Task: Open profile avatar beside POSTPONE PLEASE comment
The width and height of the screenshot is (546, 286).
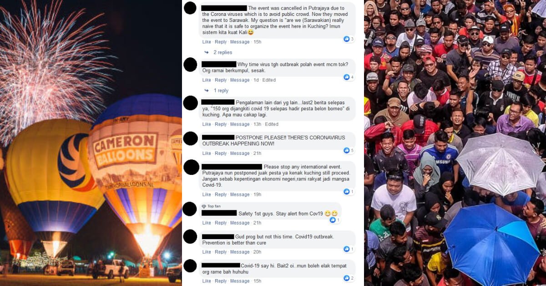Action: coord(190,138)
